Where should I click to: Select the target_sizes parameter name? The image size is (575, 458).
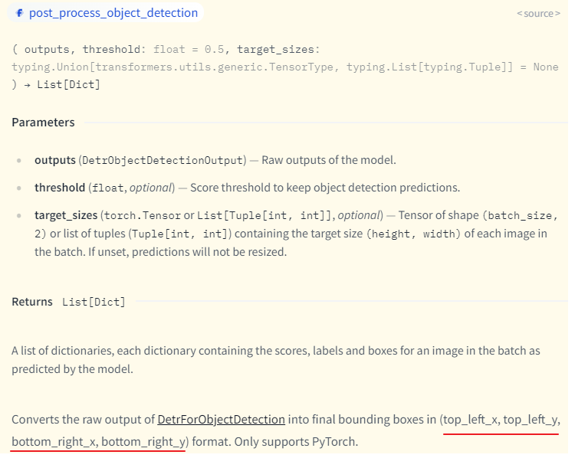(66, 215)
